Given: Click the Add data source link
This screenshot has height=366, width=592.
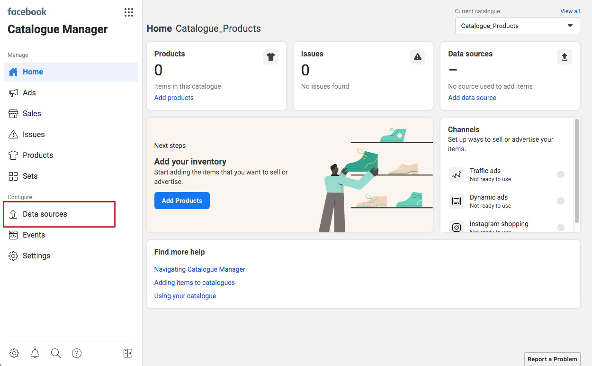Looking at the screenshot, I should (x=472, y=98).
